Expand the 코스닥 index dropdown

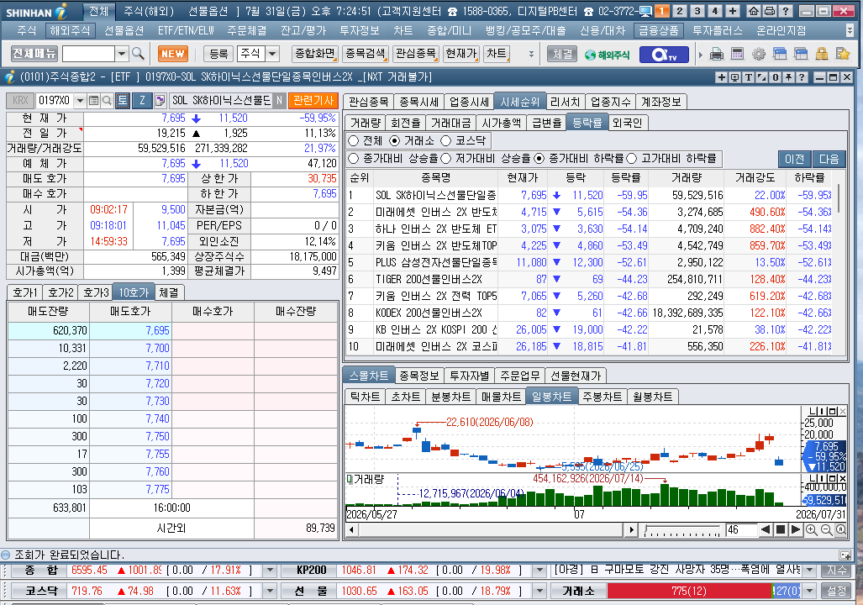270,592
